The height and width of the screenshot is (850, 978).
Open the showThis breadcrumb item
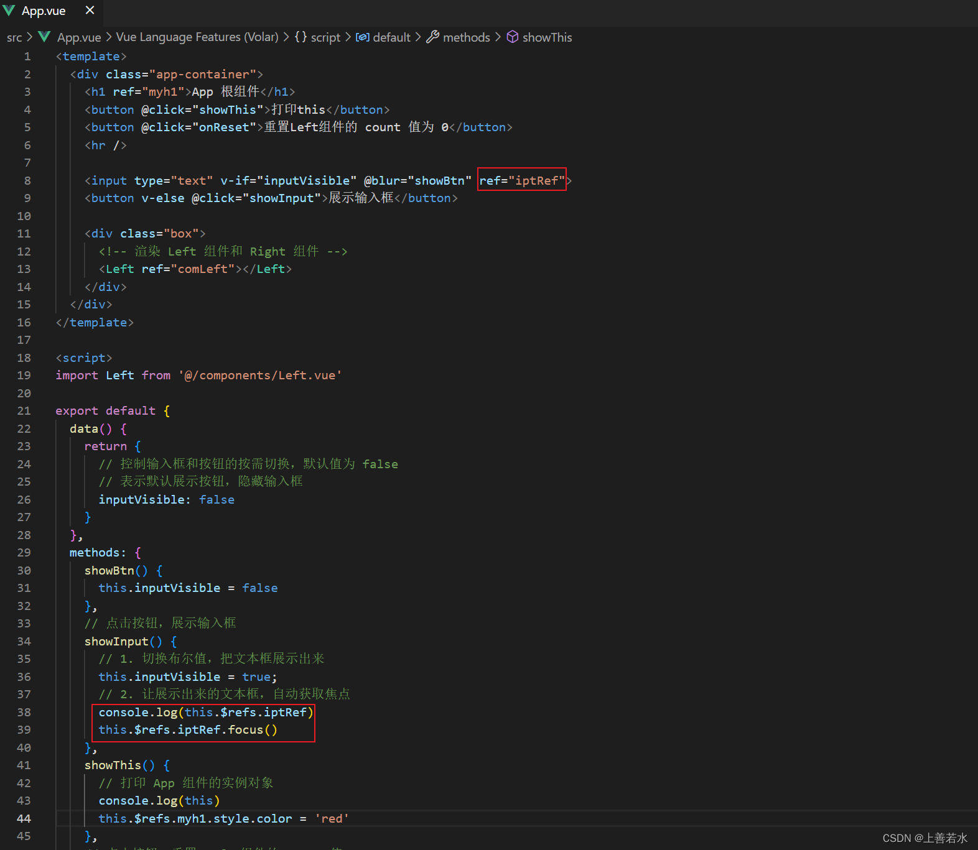pos(547,37)
